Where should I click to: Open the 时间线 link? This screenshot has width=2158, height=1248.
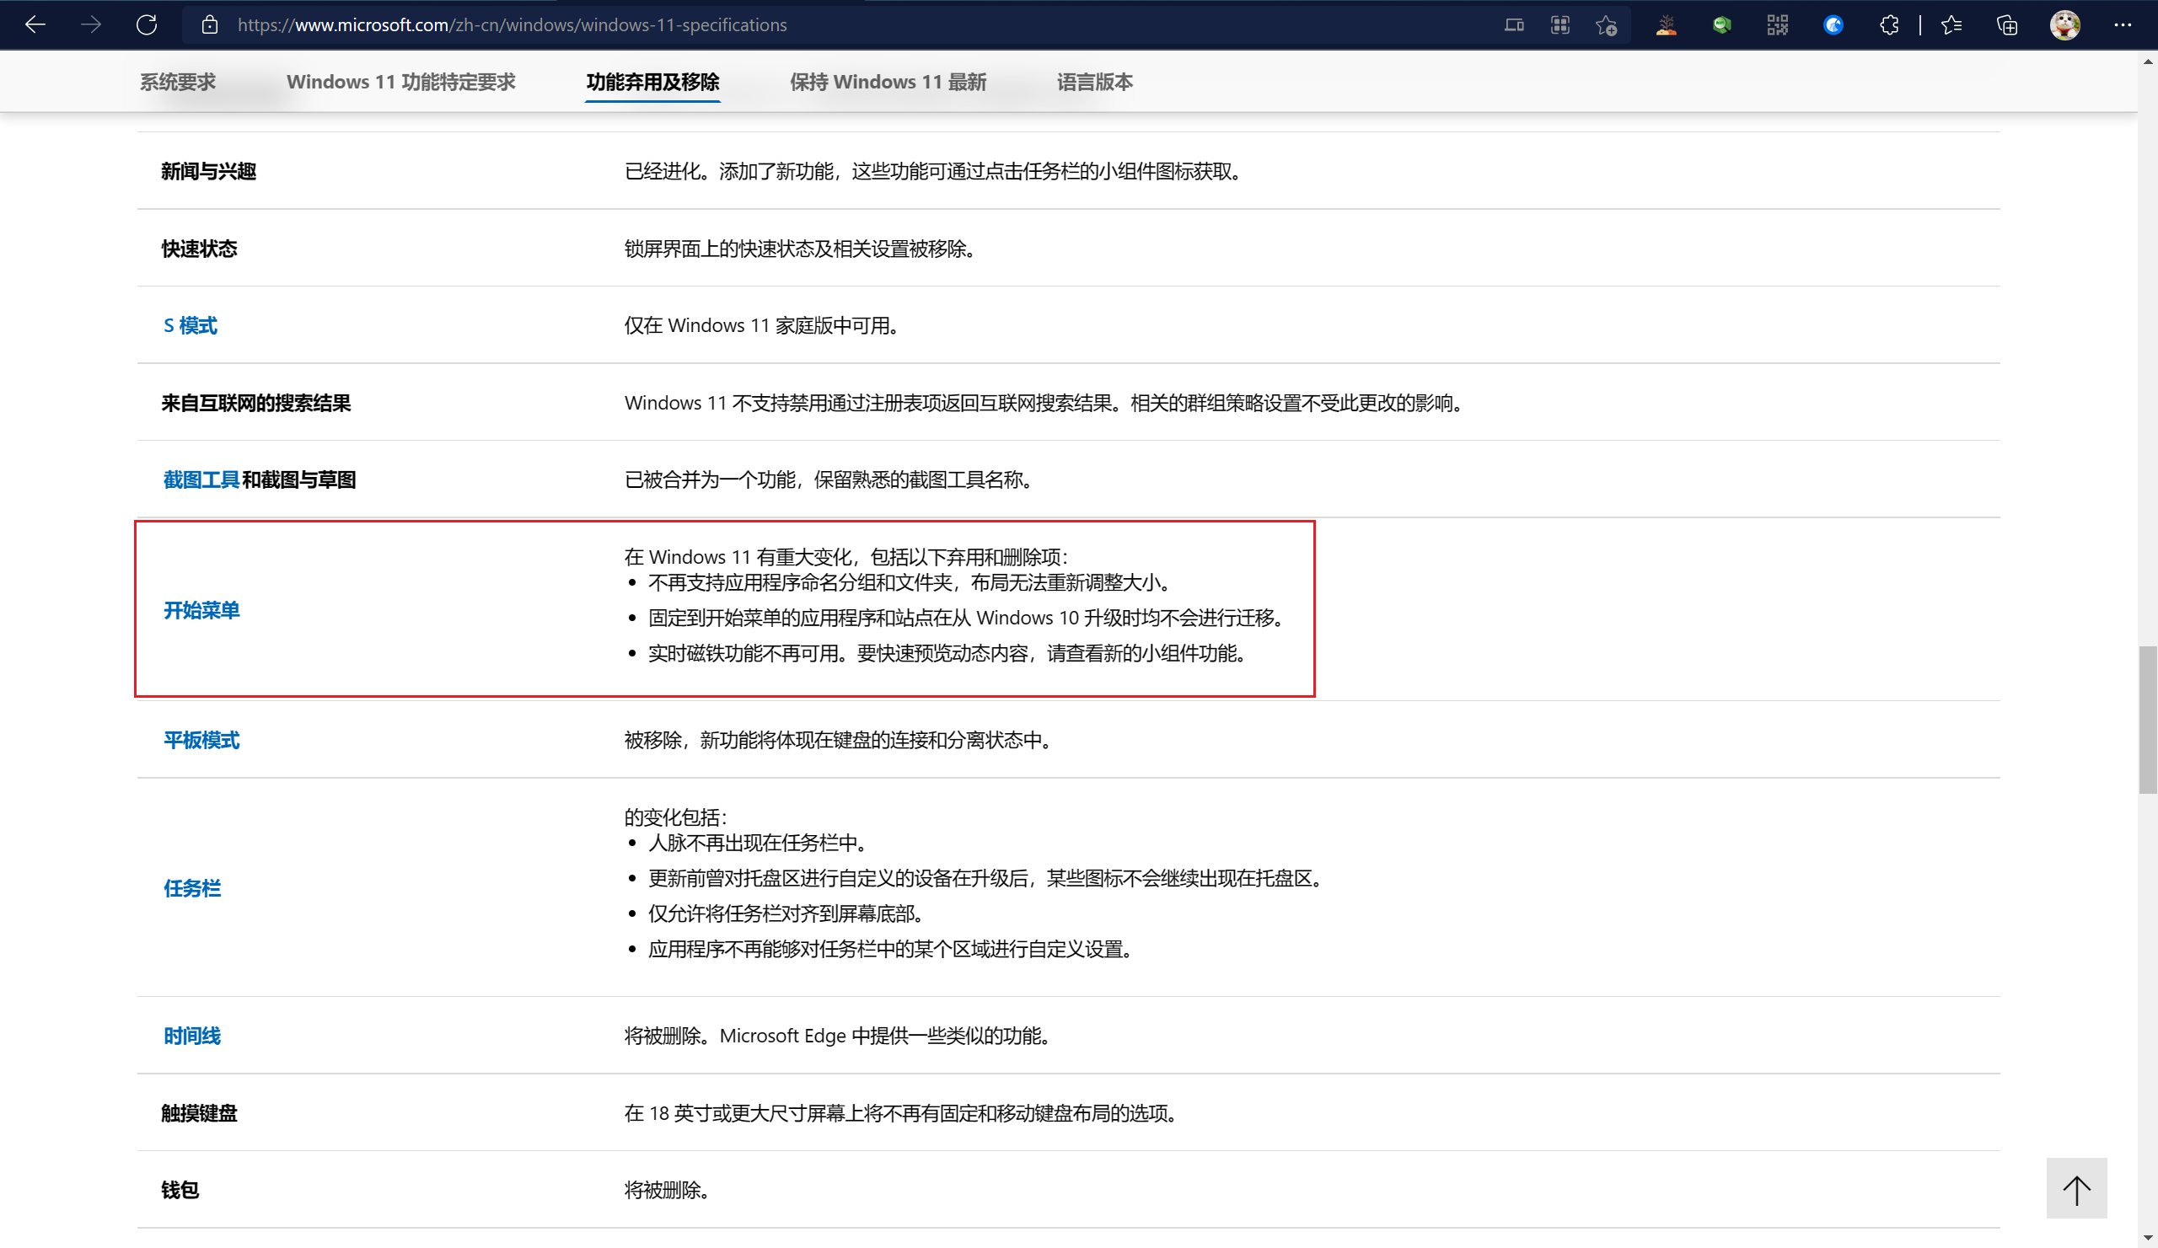192,1035
